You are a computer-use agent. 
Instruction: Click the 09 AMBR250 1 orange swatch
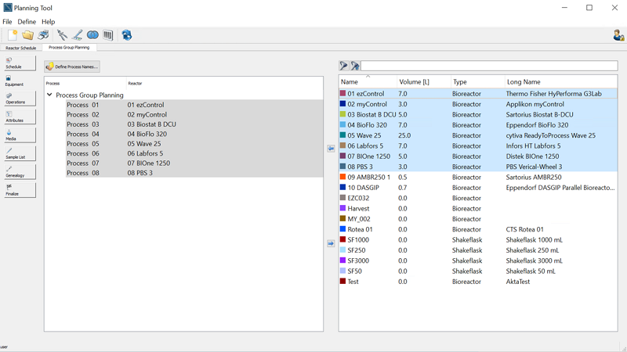[x=342, y=177]
